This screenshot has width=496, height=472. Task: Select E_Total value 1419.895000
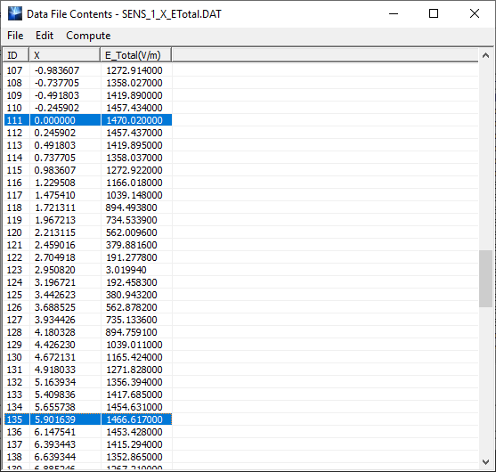tap(134, 145)
